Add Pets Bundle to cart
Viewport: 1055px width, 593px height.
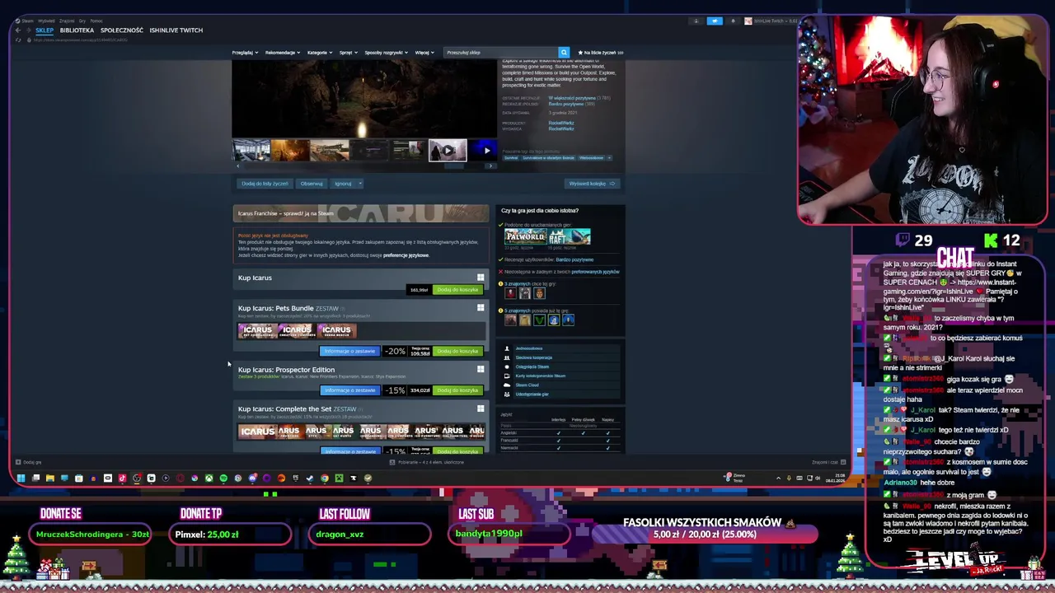pyautogui.click(x=457, y=351)
